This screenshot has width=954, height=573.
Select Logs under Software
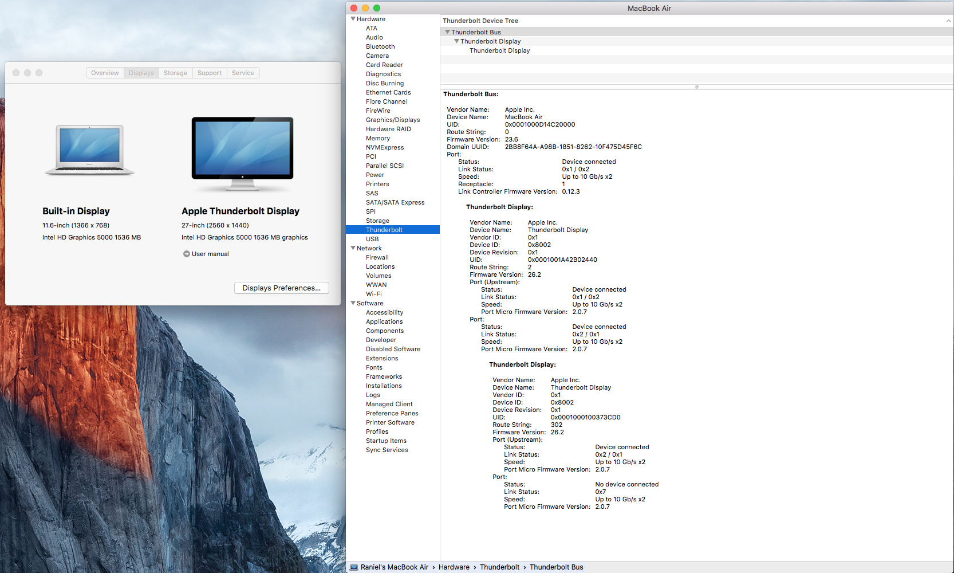[x=373, y=395]
